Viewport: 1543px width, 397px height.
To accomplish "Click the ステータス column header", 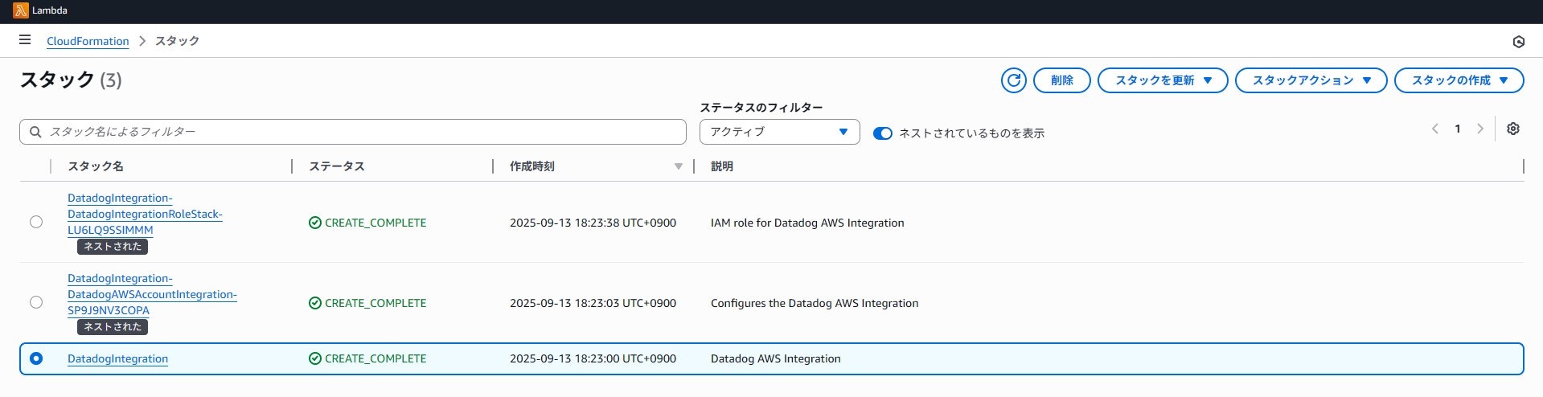I will click(336, 166).
